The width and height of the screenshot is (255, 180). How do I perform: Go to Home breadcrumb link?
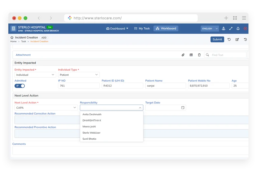coord(13,42)
